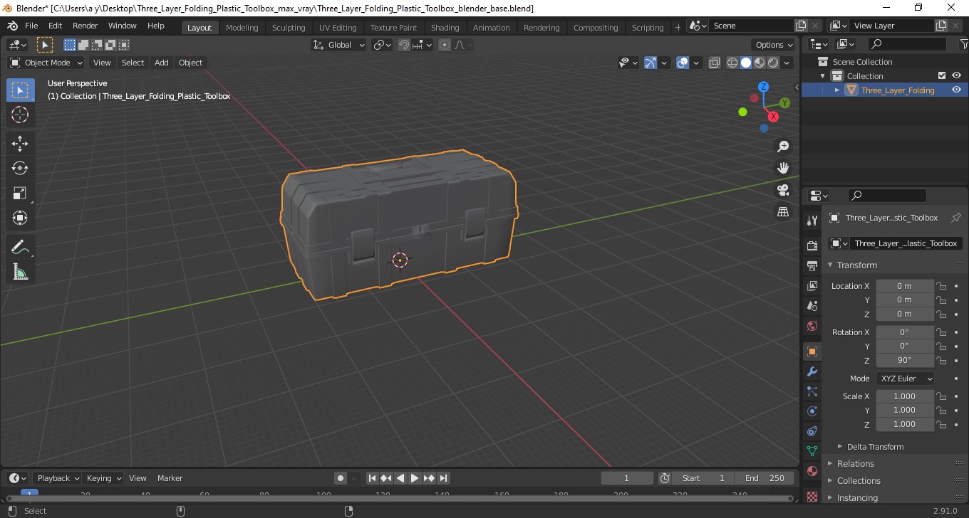Expand the Relations panel
Image resolution: width=969 pixels, height=518 pixels.
click(855, 464)
